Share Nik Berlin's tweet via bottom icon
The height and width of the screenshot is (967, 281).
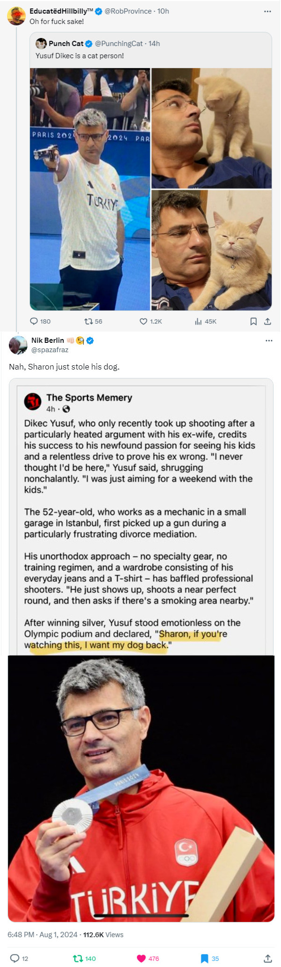[268, 958]
